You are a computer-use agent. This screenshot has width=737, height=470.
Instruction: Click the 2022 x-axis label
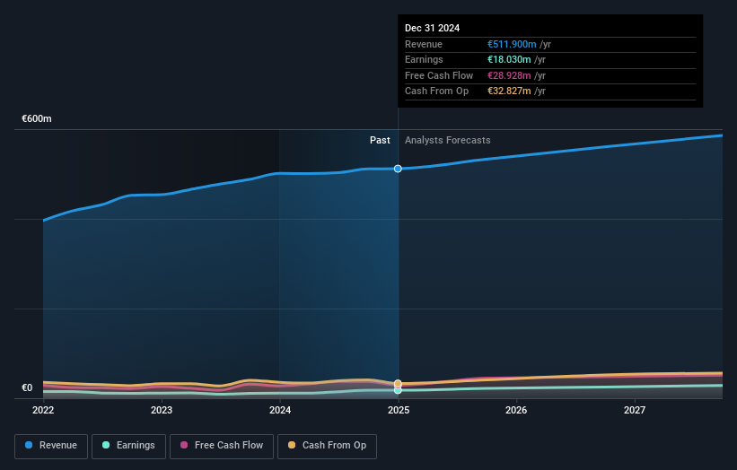pyautogui.click(x=43, y=410)
